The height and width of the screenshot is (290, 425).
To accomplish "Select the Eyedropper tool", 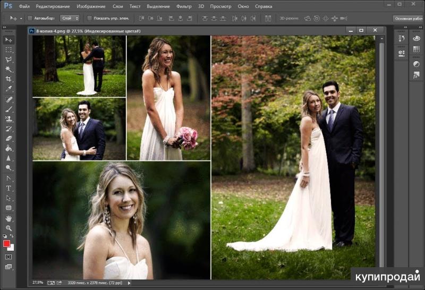I will coord(8,89).
